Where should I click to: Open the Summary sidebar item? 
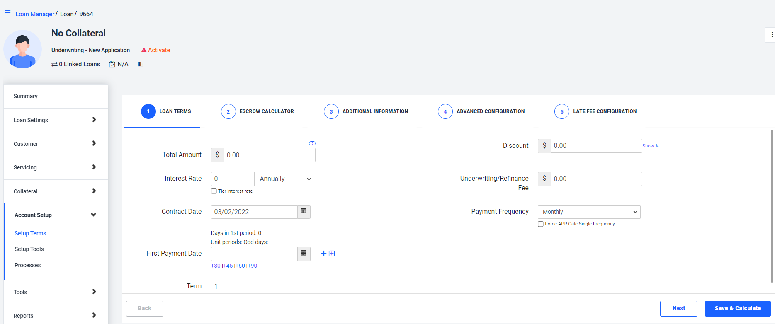coord(56,96)
